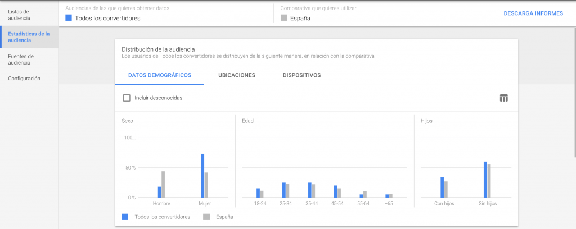Click the 'Edad' chart title
The height and width of the screenshot is (229, 576).
point(247,121)
